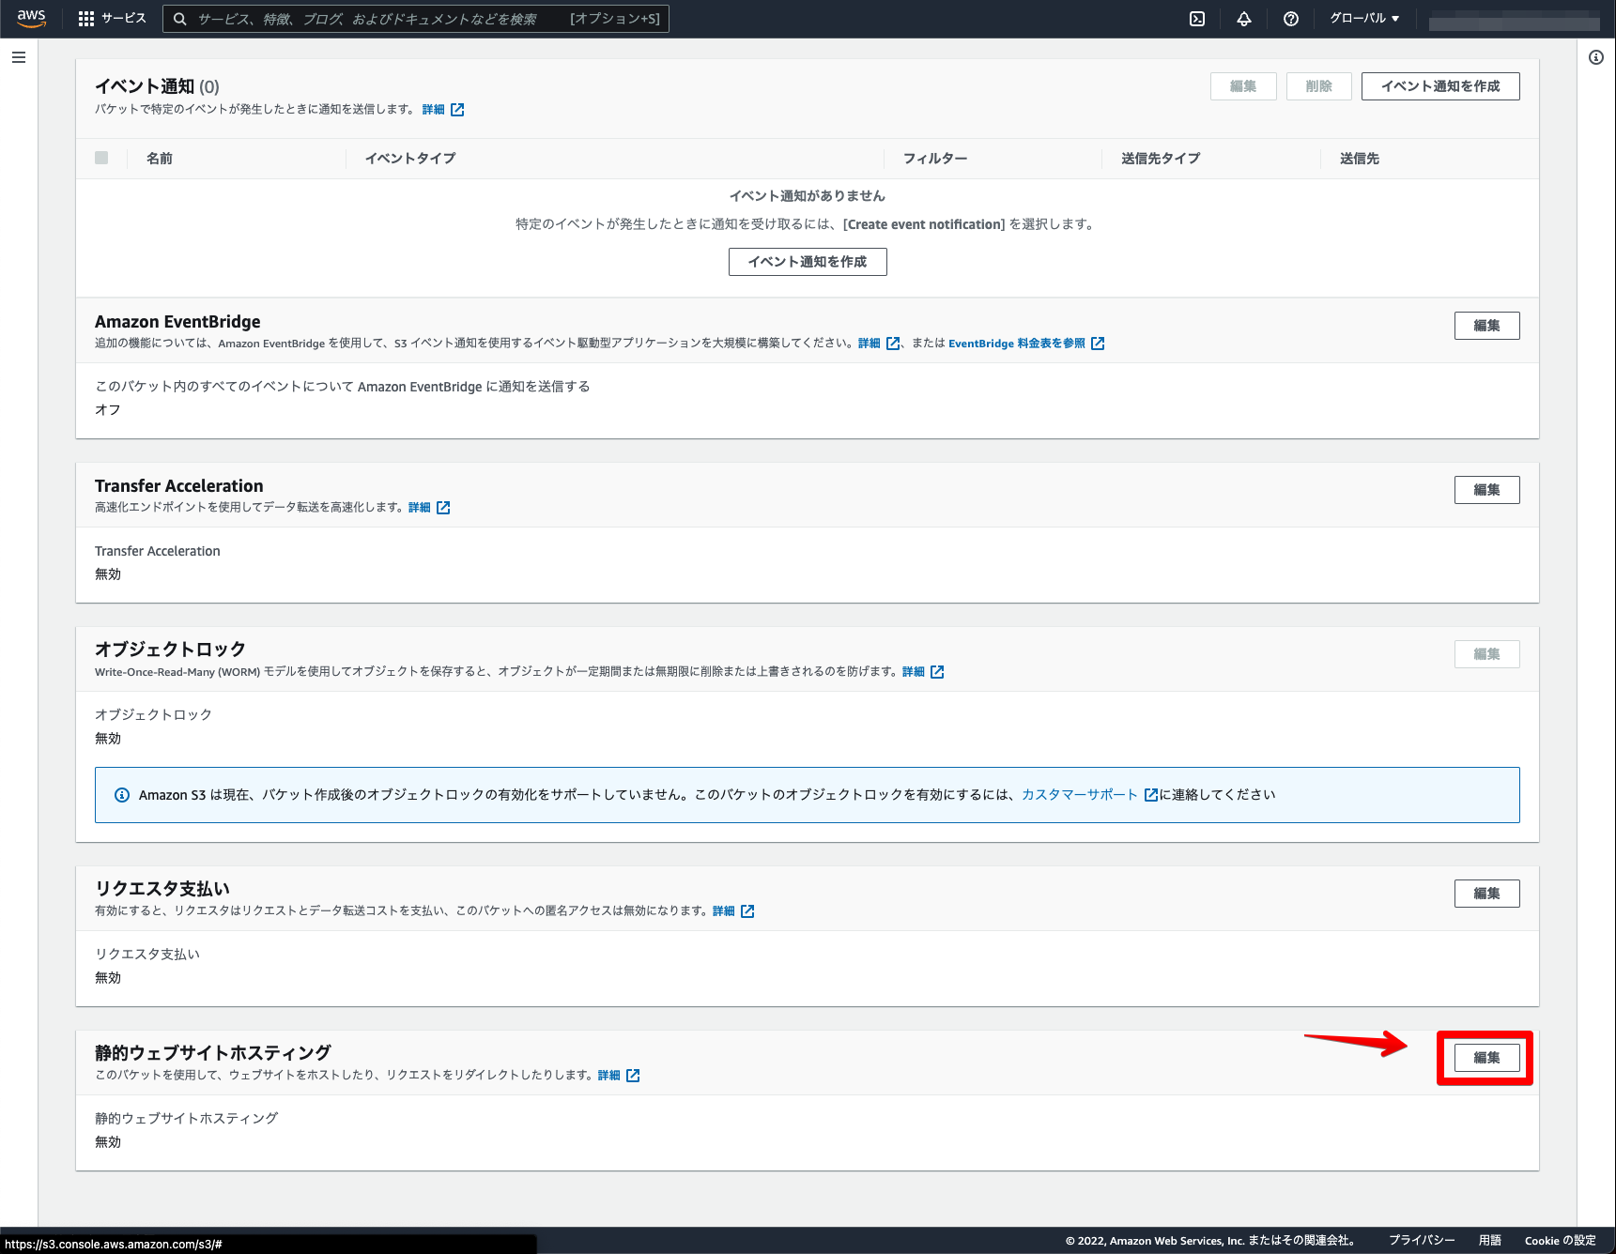Edit the リクエスタ支払い settings
1616x1254 pixels.
[x=1486, y=894]
